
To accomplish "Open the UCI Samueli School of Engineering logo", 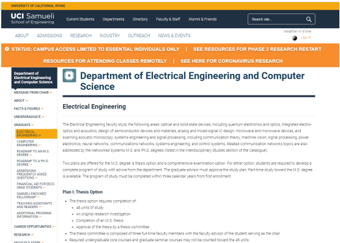I will pos(32,18).
